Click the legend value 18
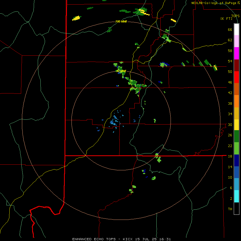This screenshot has width=241, height=241. (x=230, y=156)
